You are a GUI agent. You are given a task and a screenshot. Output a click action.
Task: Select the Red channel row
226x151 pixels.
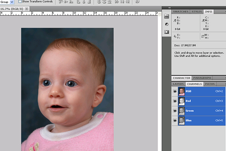click(x=202, y=101)
